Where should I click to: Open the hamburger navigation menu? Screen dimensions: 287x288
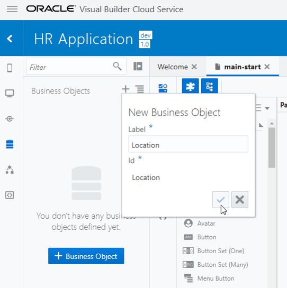[x=12, y=9]
